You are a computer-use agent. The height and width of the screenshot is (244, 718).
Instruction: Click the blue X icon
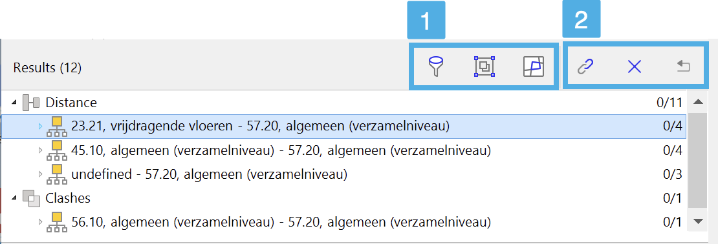coord(634,67)
